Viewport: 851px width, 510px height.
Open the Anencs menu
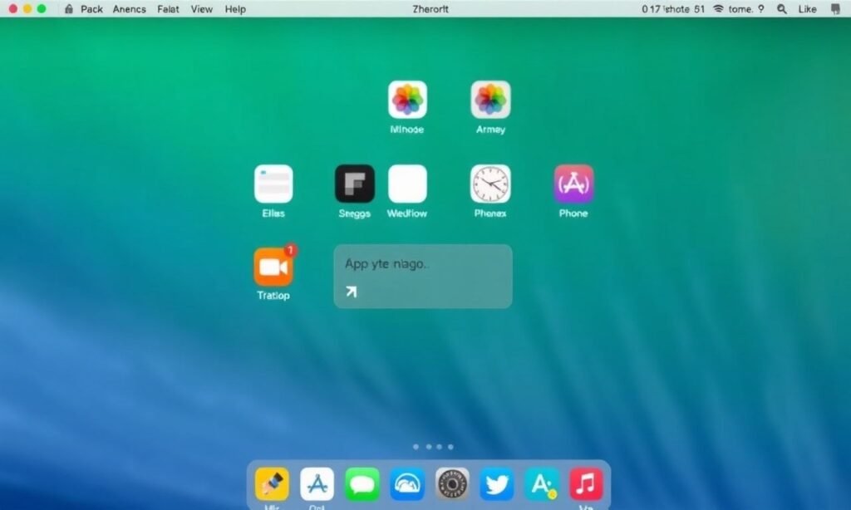pyautogui.click(x=129, y=9)
